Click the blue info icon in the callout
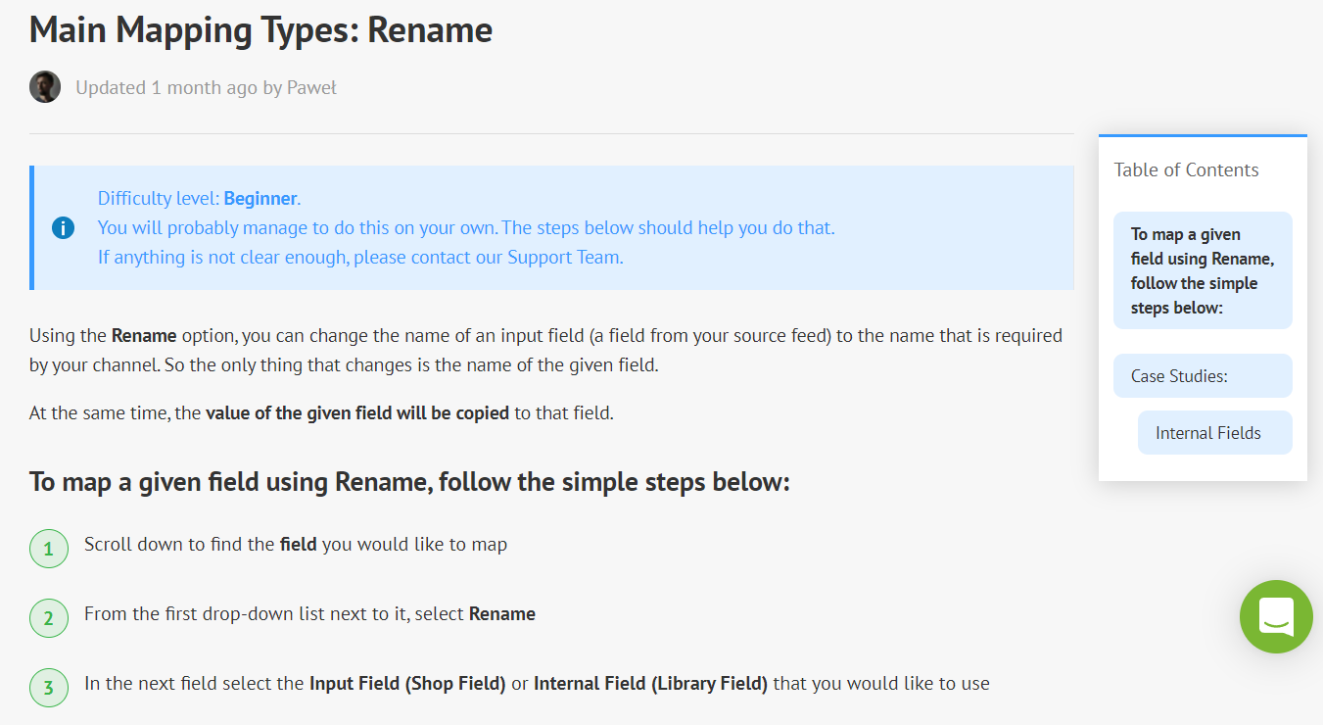Image resolution: width=1323 pixels, height=725 pixels. (x=63, y=228)
